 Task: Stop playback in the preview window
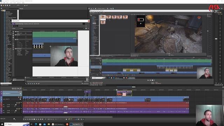click(x=152, y=80)
